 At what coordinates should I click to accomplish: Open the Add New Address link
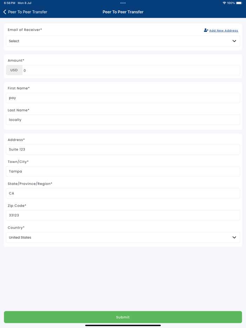pyautogui.click(x=224, y=31)
